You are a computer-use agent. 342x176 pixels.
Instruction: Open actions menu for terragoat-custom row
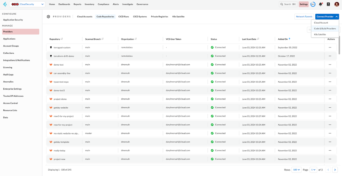click(330, 48)
